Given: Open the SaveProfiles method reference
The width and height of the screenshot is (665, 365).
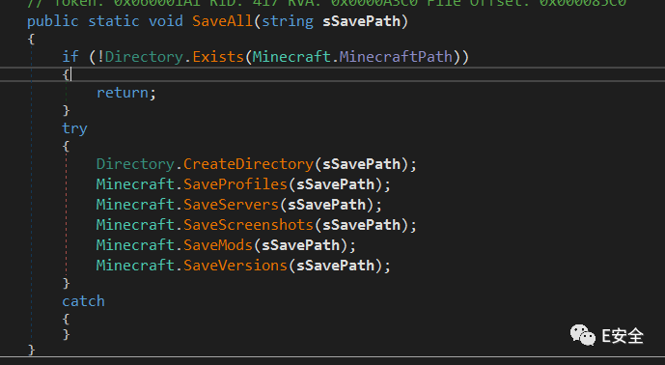Looking at the screenshot, I should 236,184.
